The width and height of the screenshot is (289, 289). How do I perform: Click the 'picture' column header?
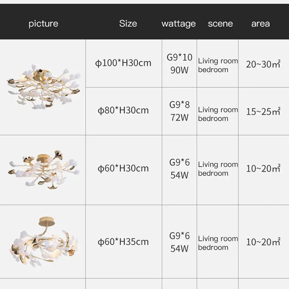[x=43, y=24]
